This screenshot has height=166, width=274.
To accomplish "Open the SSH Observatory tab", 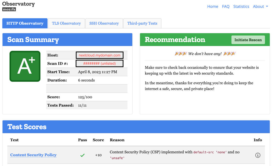I will (104, 23).
